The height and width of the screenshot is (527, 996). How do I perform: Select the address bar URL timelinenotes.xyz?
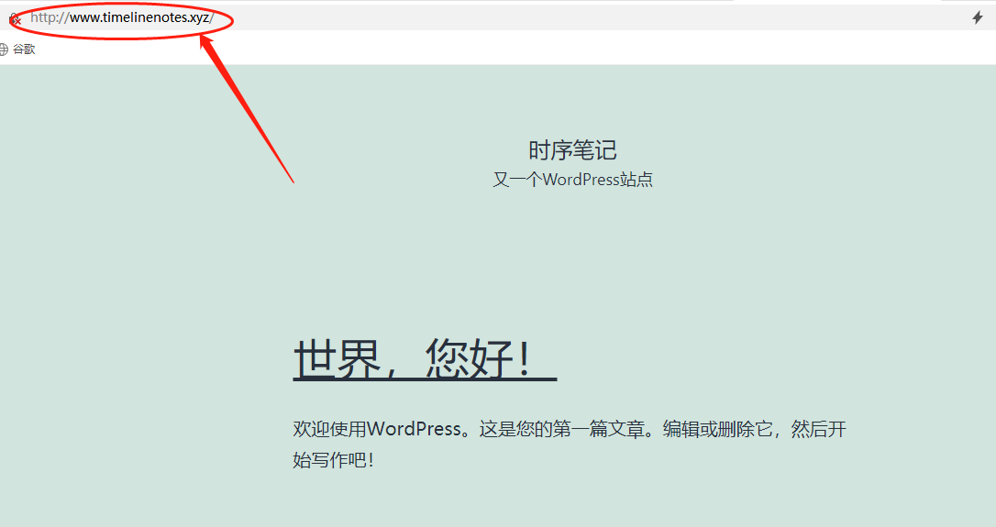pos(122,17)
